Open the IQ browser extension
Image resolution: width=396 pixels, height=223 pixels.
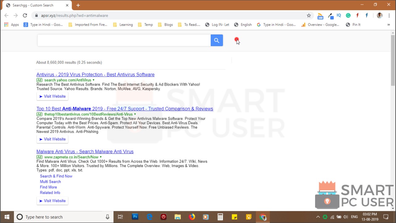tap(339, 15)
